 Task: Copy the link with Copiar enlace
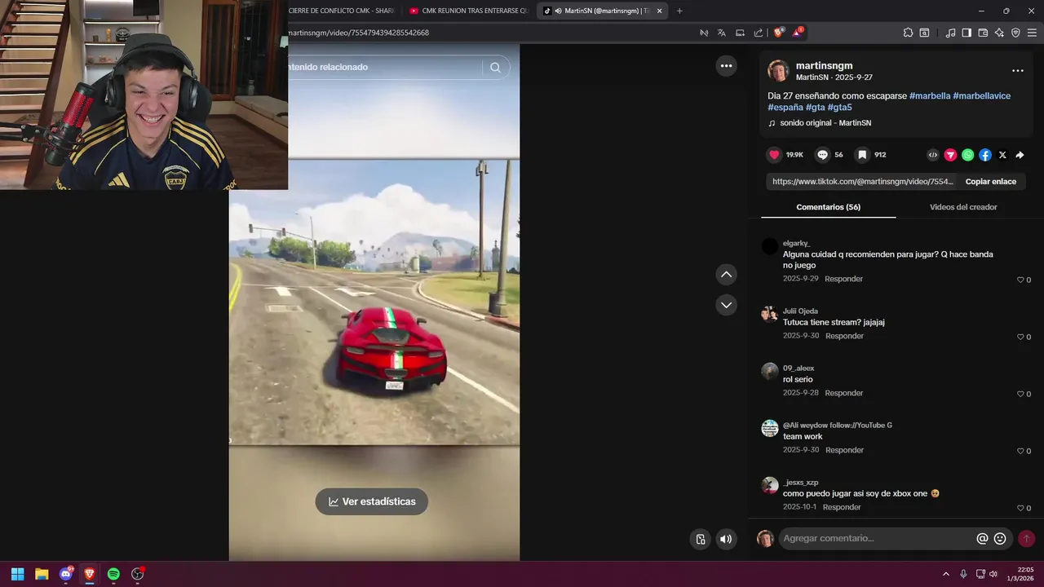pyautogui.click(x=990, y=182)
